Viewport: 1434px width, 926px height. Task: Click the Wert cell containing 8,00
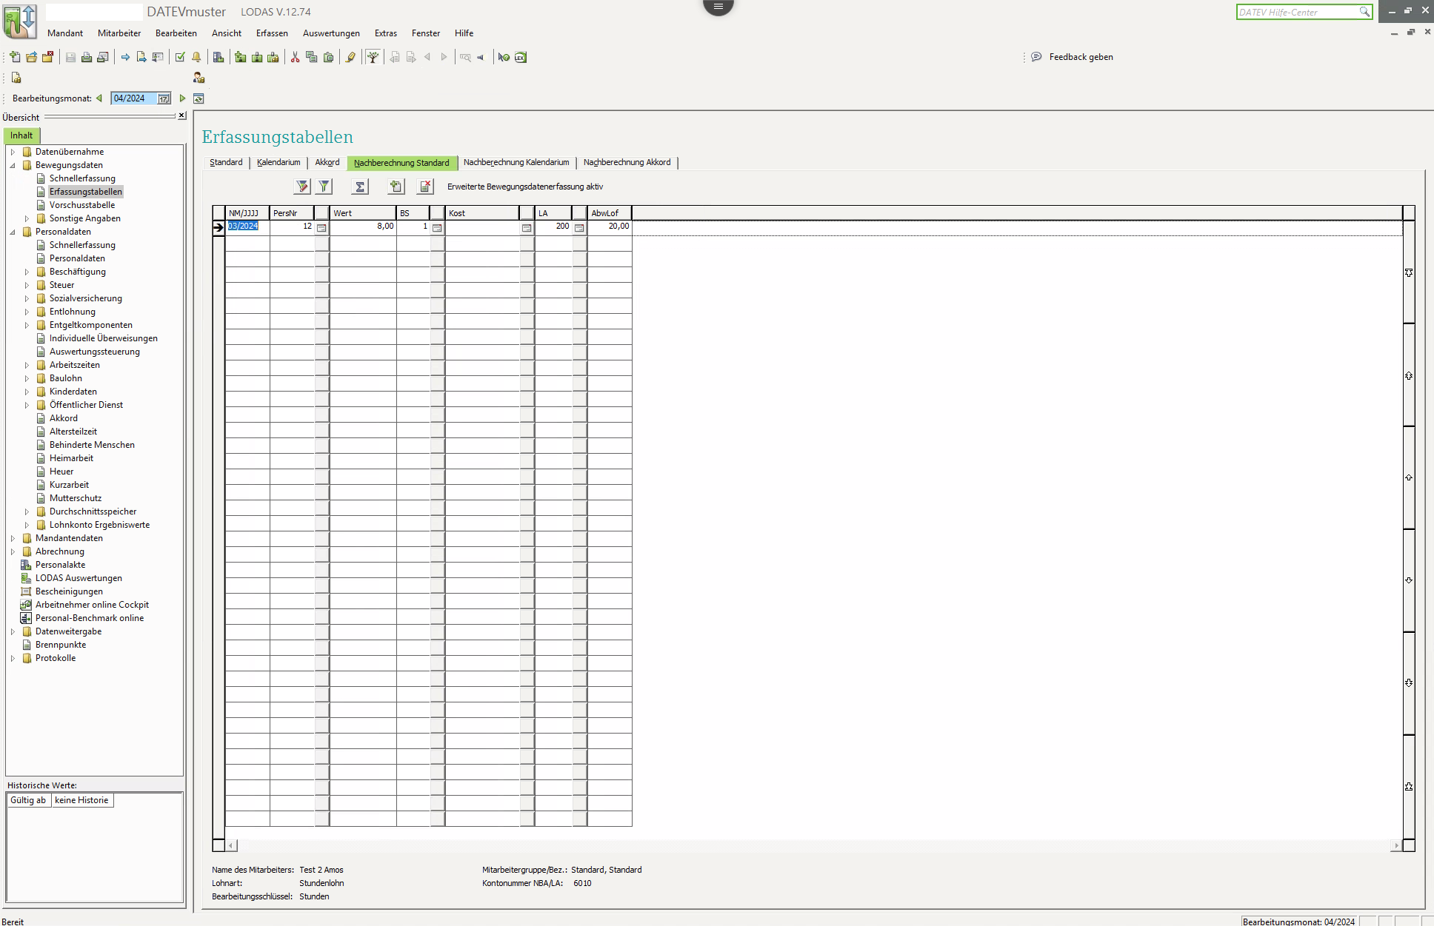pyautogui.click(x=362, y=227)
